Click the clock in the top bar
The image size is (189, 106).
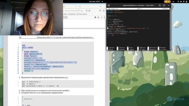[x=94, y=1]
